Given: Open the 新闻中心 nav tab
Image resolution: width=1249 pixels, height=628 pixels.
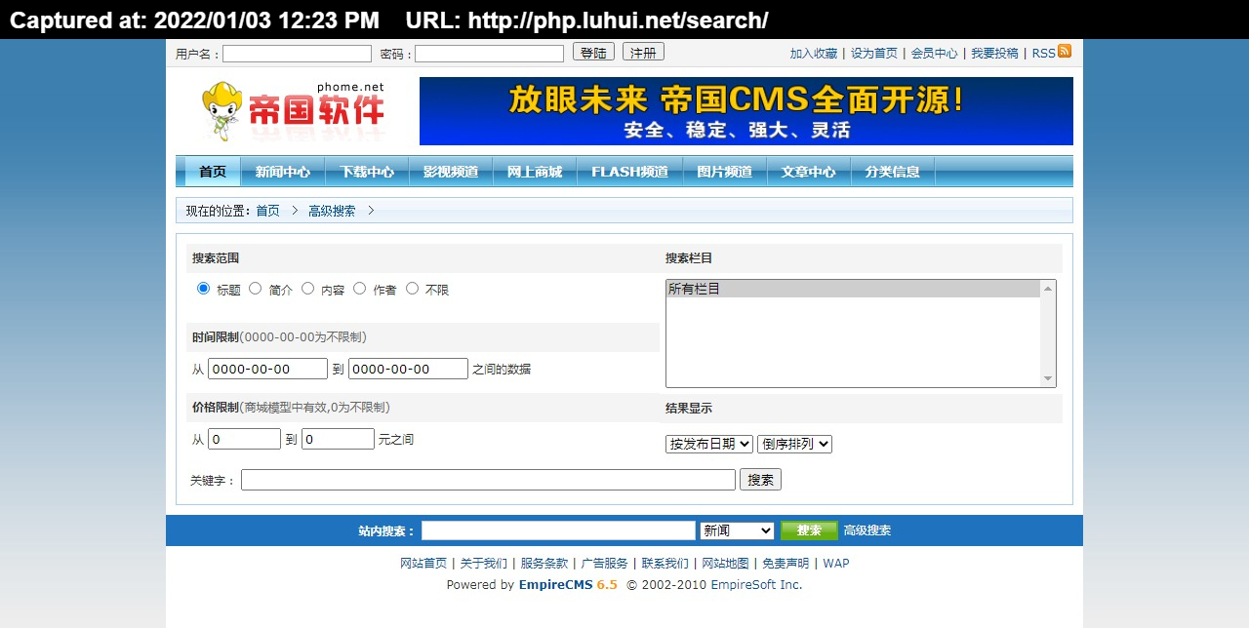Looking at the screenshot, I should [x=283, y=172].
